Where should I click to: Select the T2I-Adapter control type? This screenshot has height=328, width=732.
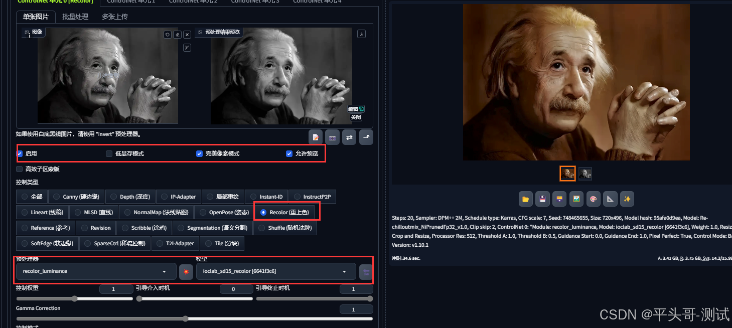pyautogui.click(x=175, y=243)
